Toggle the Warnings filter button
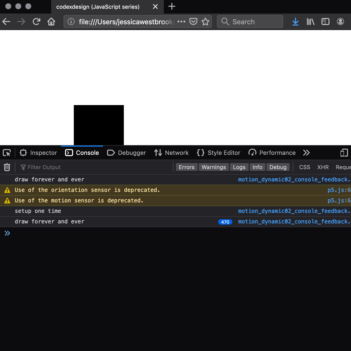 (214, 167)
